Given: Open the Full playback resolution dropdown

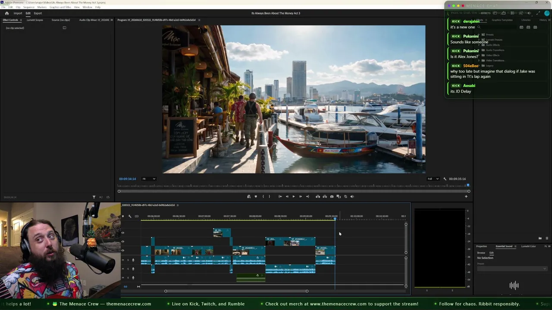Looking at the screenshot, I should point(433,179).
